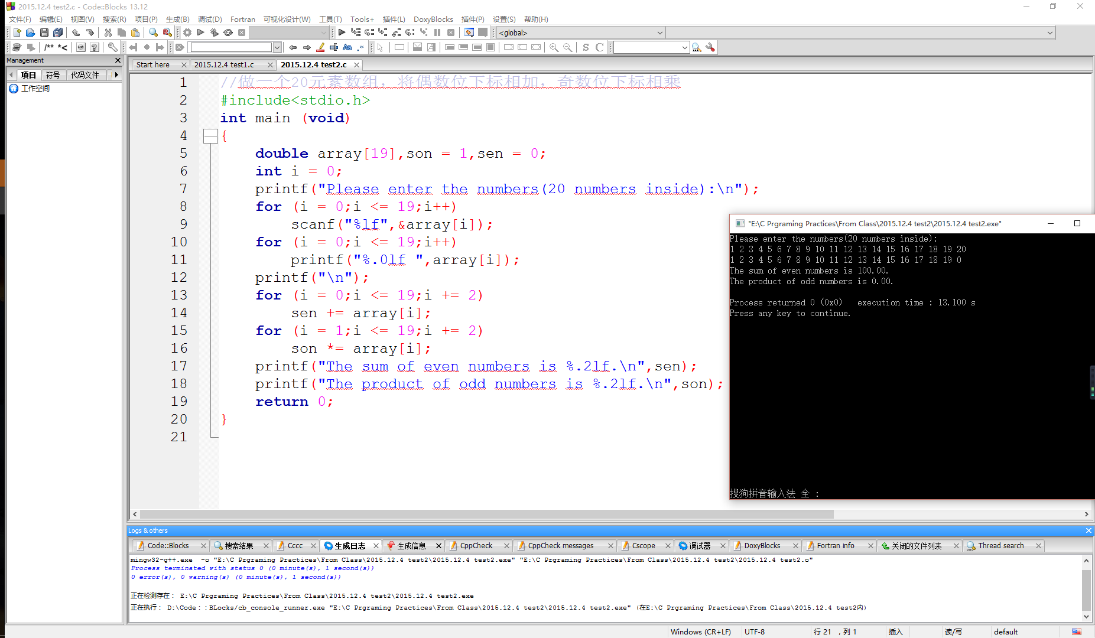
Task: Open the debugging windows dropdown icon
Action: [469, 32]
